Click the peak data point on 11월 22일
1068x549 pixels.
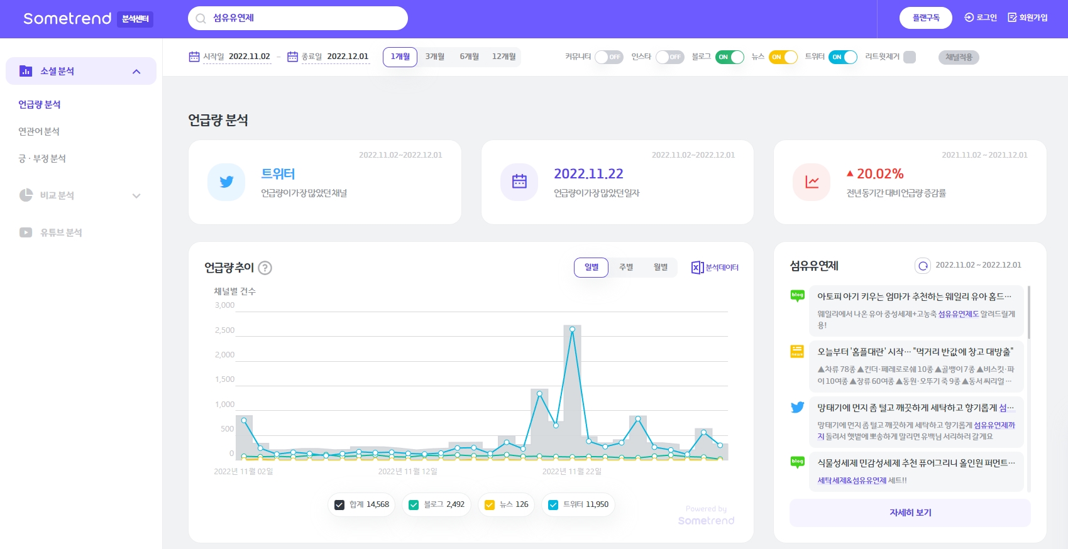click(x=572, y=329)
